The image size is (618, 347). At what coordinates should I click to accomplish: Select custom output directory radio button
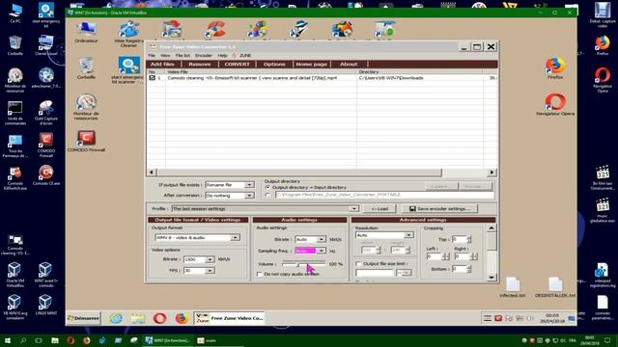[268, 195]
